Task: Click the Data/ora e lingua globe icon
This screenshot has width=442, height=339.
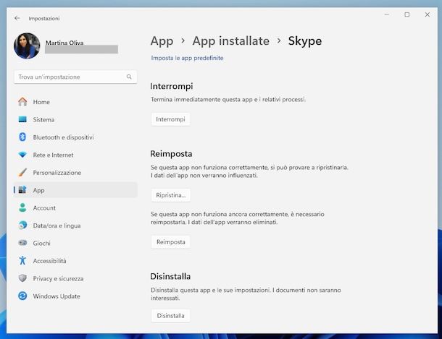Action: pyautogui.click(x=22, y=226)
